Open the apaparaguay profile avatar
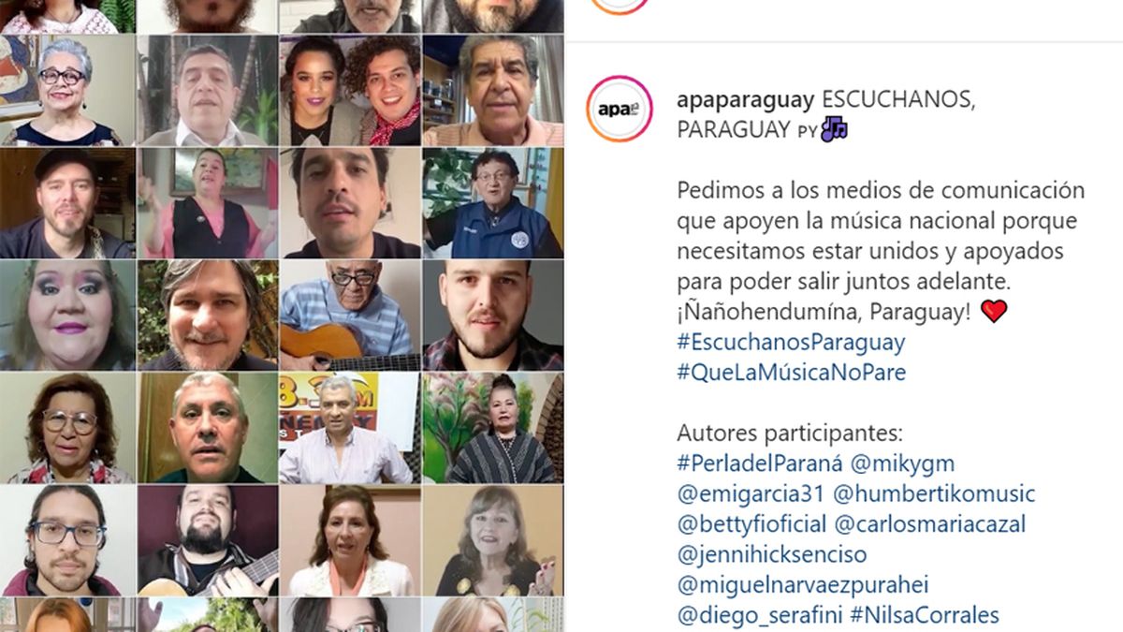Viewport: 1123px width, 632px height. click(620, 110)
